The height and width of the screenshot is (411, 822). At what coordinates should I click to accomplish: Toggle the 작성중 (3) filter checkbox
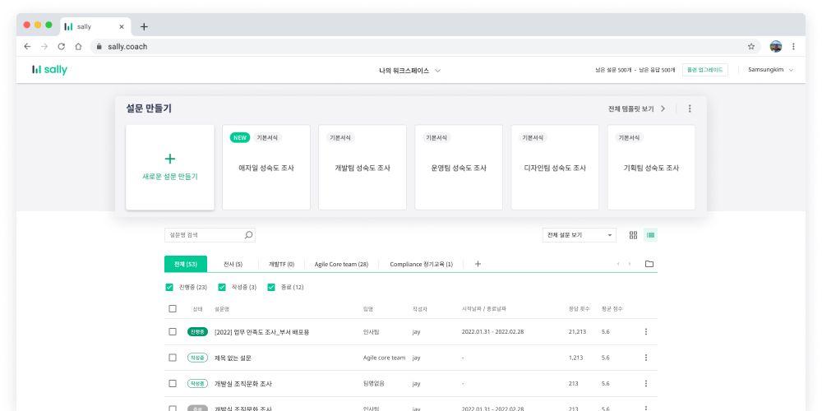tap(222, 287)
